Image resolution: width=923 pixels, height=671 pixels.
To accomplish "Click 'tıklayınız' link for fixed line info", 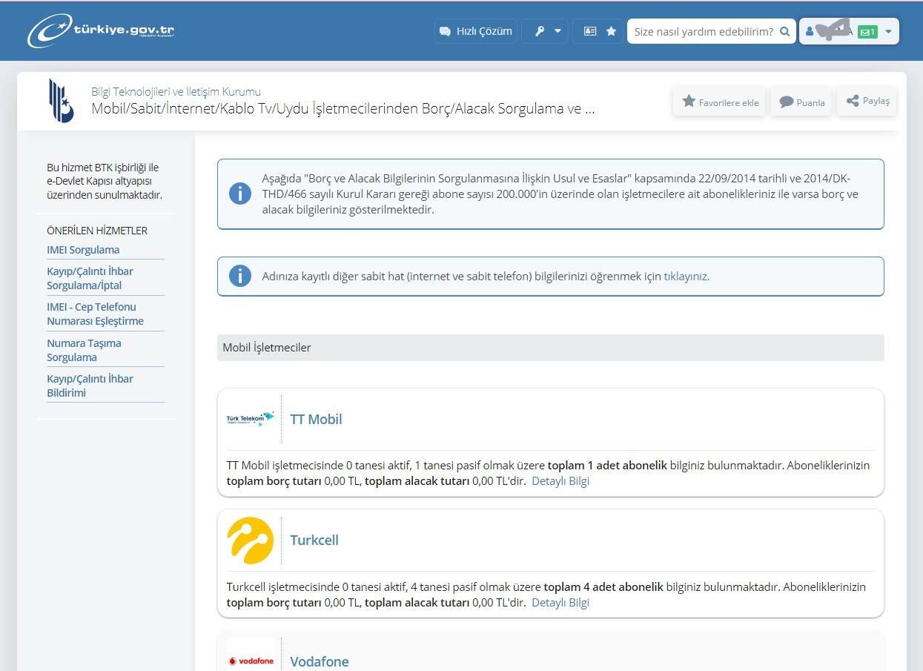I will point(685,276).
